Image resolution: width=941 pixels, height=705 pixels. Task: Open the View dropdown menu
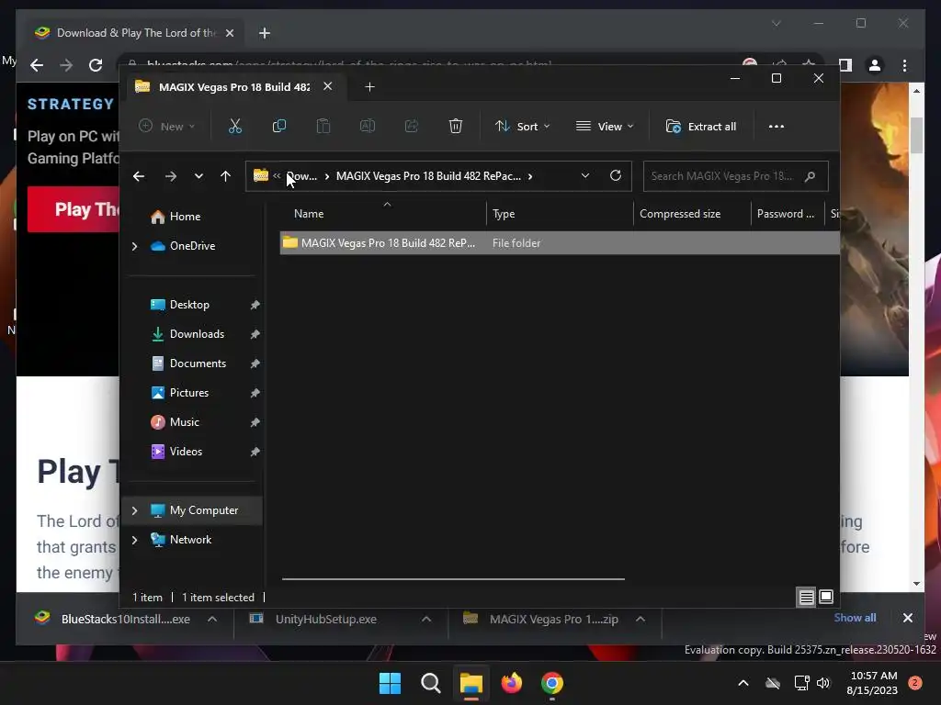pos(605,127)
